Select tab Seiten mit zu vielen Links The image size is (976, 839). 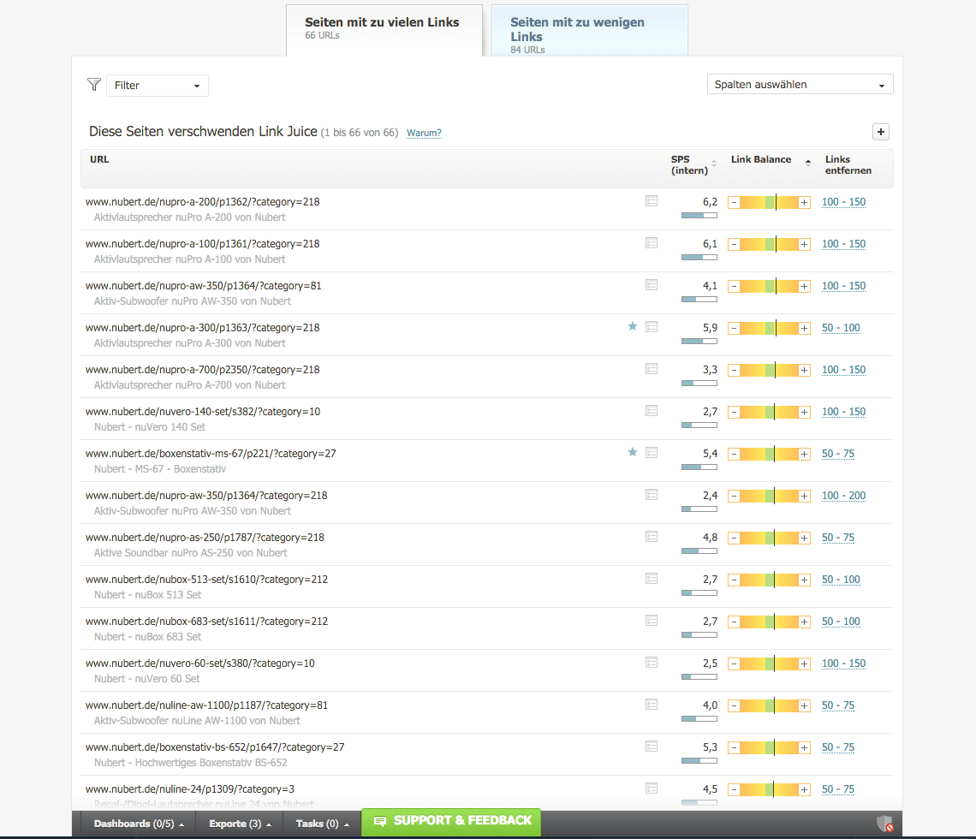click(384, 31)
